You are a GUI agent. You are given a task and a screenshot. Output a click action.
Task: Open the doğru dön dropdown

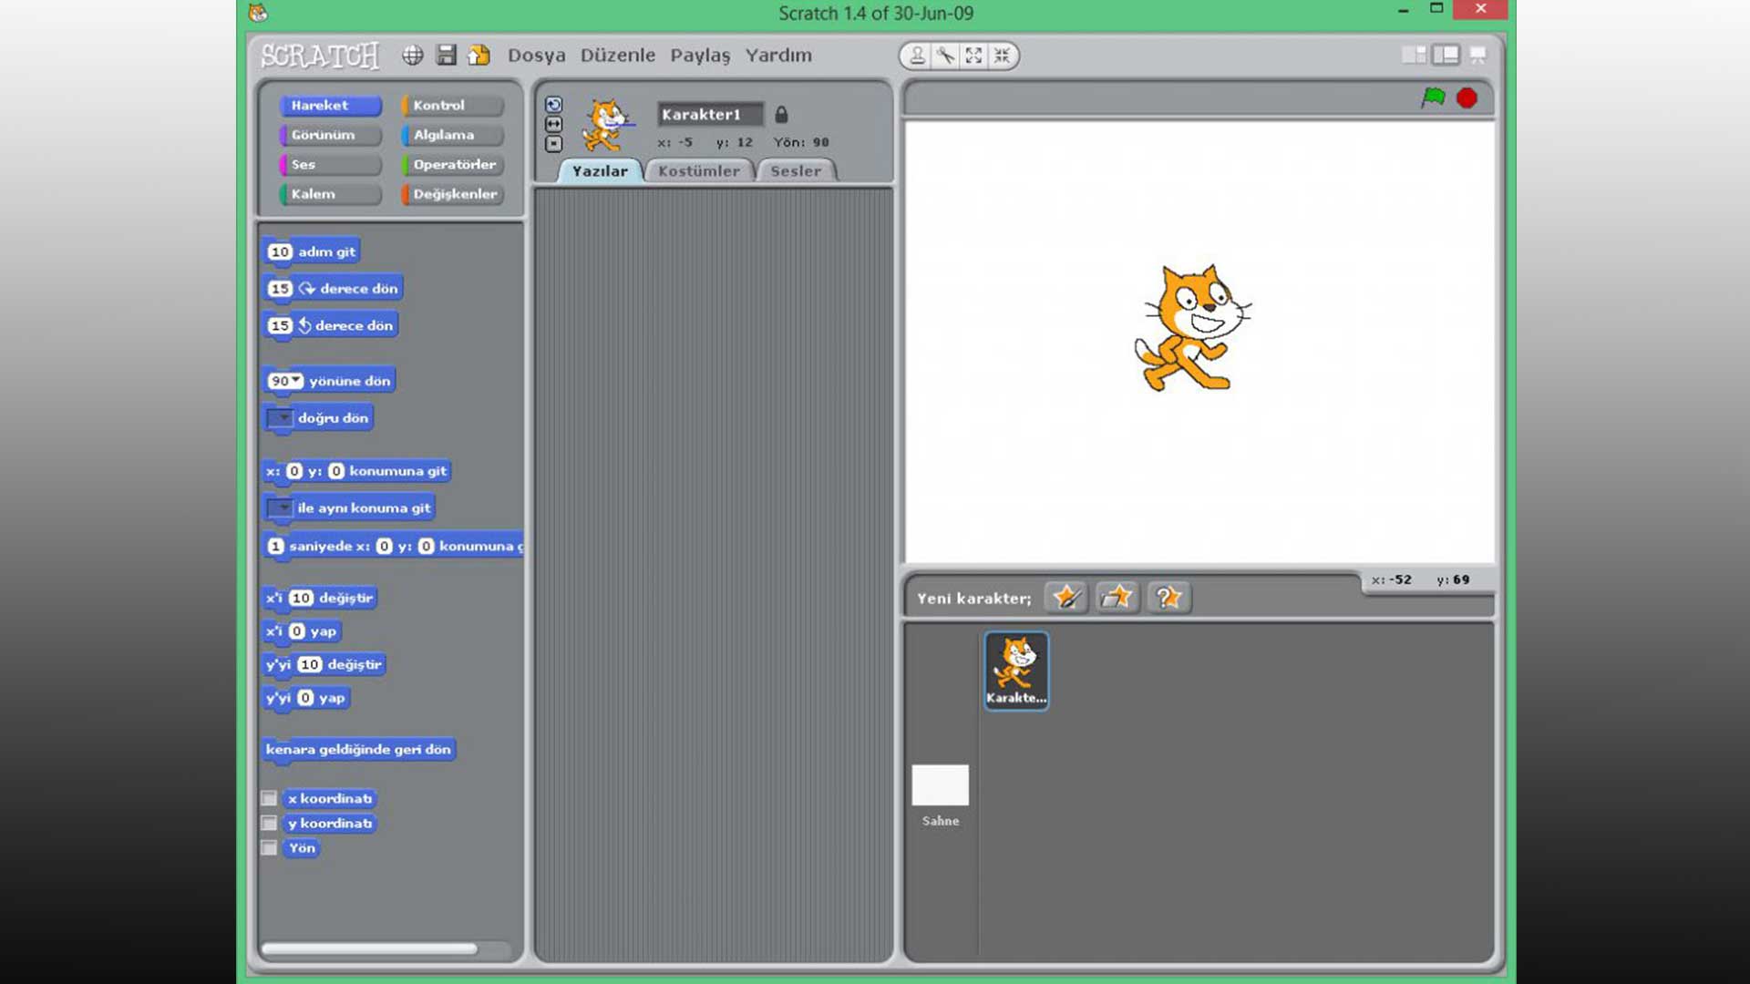(x=279, y=418)
